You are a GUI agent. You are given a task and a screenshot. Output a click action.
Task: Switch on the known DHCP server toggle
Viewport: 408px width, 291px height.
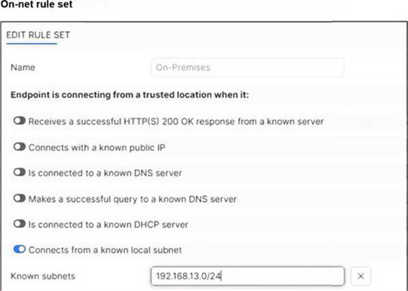point(20,224)
